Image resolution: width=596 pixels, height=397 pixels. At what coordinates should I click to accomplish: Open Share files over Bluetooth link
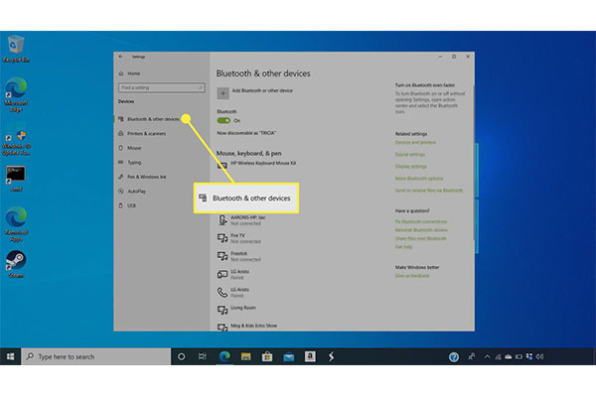pyautogui.click(x=420, y=238)
